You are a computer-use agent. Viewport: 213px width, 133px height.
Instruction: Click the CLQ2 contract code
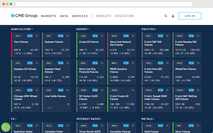[83, 36]
